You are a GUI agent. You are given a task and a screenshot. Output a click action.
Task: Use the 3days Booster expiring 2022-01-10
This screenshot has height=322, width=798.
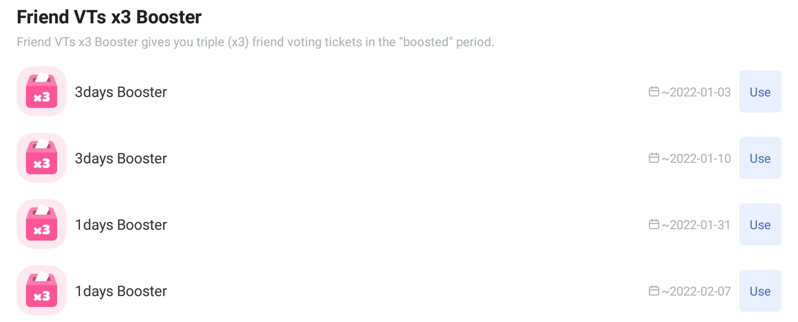click(760, 158)
